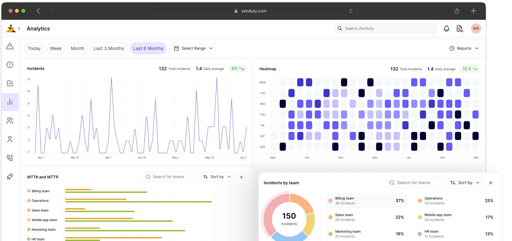Screen dimensions: 512x241
Task: Open the rocket icon in sidebar
Action: 10,176
